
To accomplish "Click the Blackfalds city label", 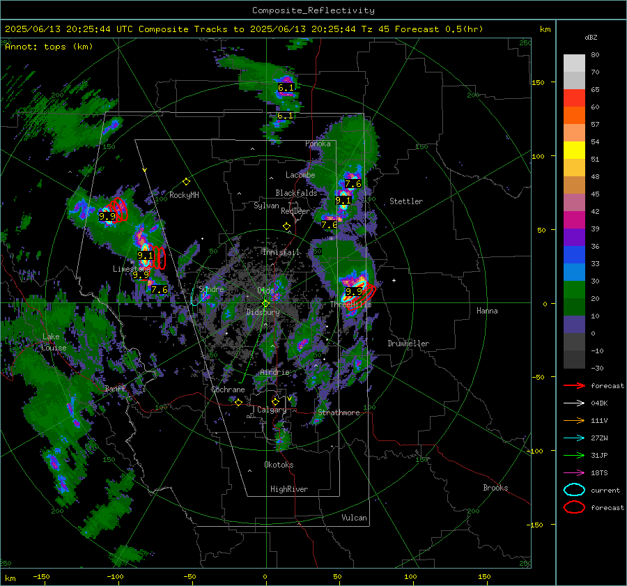I will (x=296, y=193).
